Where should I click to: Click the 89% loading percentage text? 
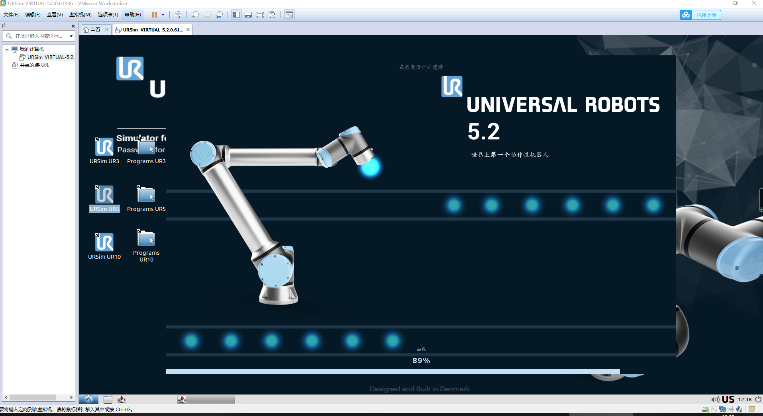(421, 361)
